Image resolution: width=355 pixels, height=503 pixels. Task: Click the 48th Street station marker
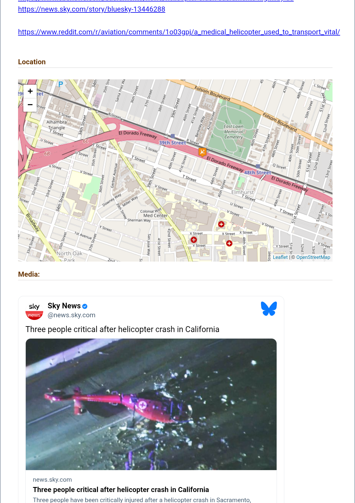(x=258, y=166)
